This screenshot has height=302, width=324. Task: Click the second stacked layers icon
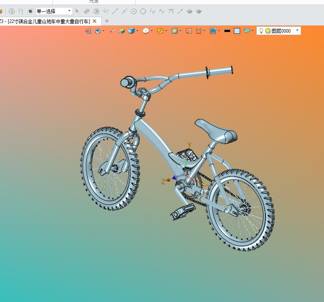pyautogui.click(x=199, y=11)
